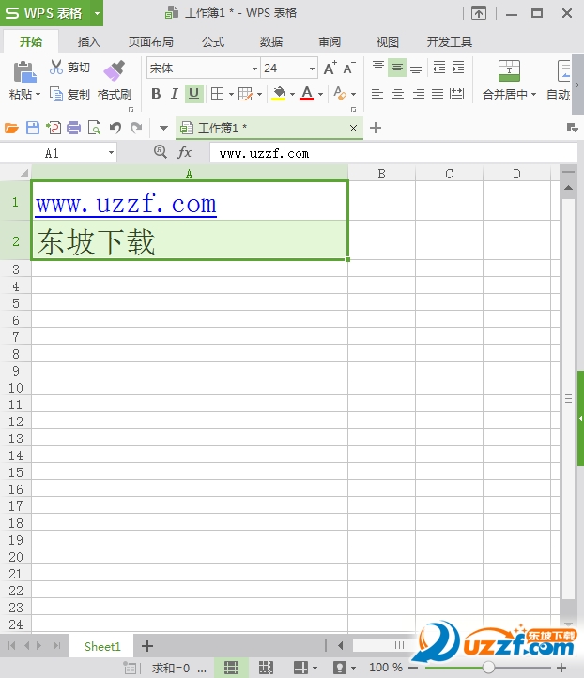Screen dimensions: 584x678
Task: Click the increase font size icon
Action: 330,69
